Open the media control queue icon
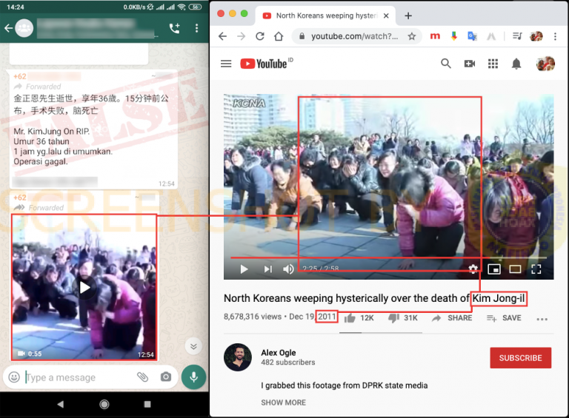 517,36
